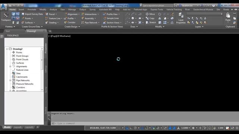
Task: Select the Stretch tool
Action: [151, 22]
